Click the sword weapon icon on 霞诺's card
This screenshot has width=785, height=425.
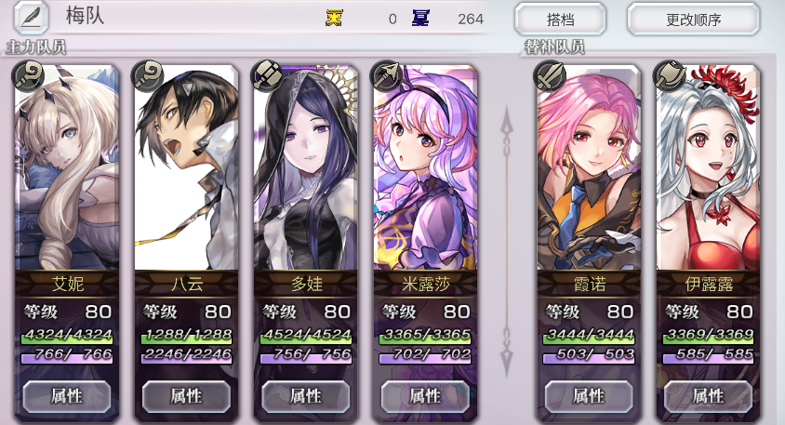point(551,76)
